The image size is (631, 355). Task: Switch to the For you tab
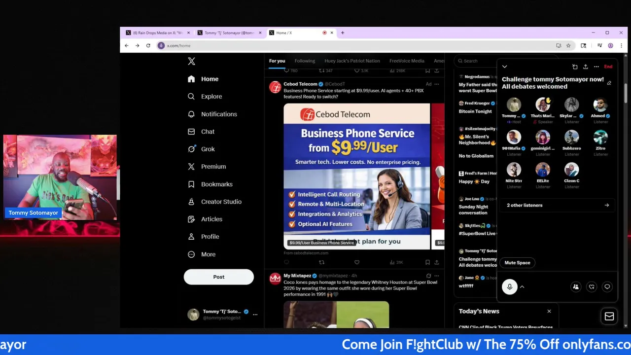pyautogui.click(x=277, y=61)
